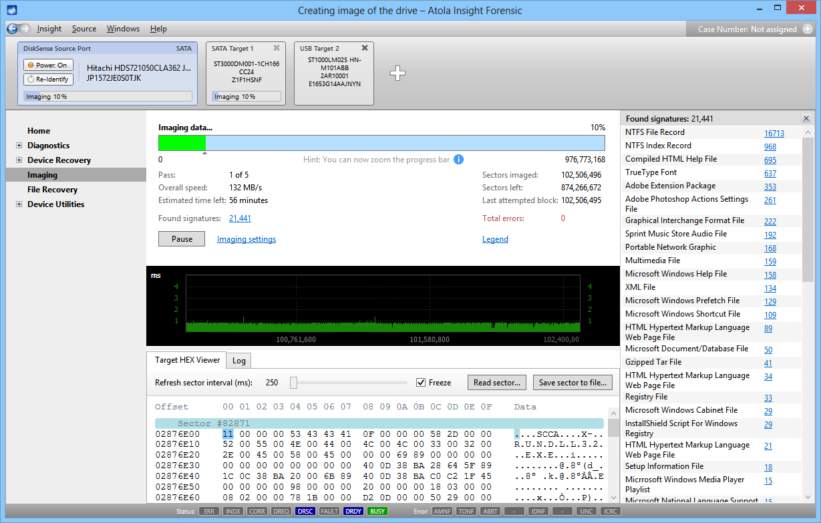Select Imaging in the sidebar
Image resolution: width=821 pixels, height=523 pixels.
coord(76,175)
